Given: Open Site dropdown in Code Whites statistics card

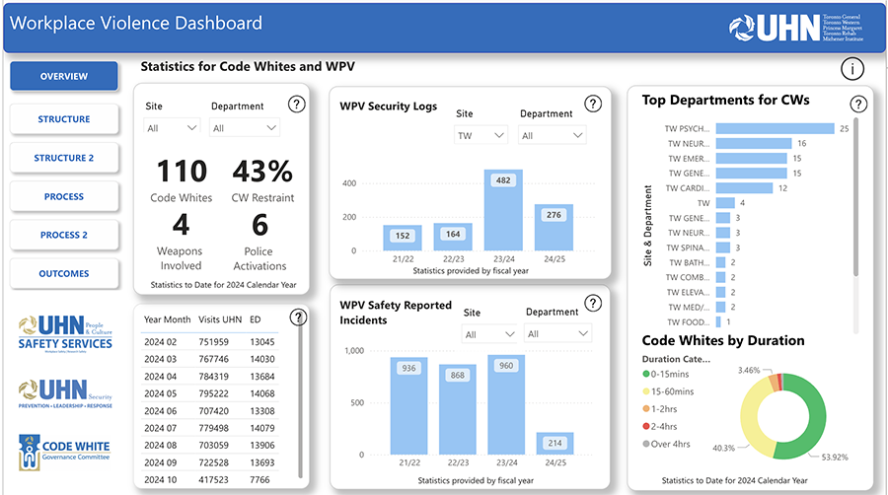Looking at the screenshot, I should 173,128.
